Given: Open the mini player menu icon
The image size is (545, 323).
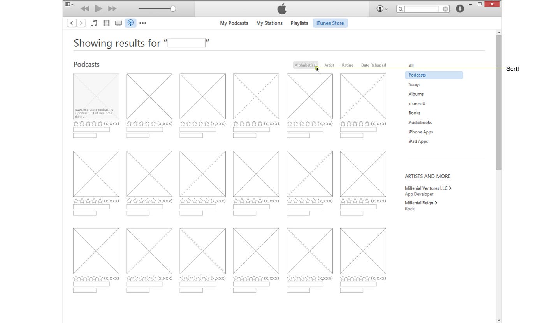Looking at the screenshot, I should [69, 4].
